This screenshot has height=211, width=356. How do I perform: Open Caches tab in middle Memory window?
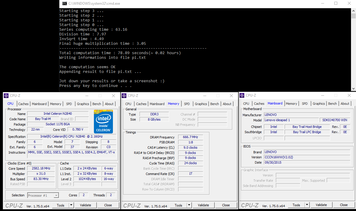pos(141,104)
